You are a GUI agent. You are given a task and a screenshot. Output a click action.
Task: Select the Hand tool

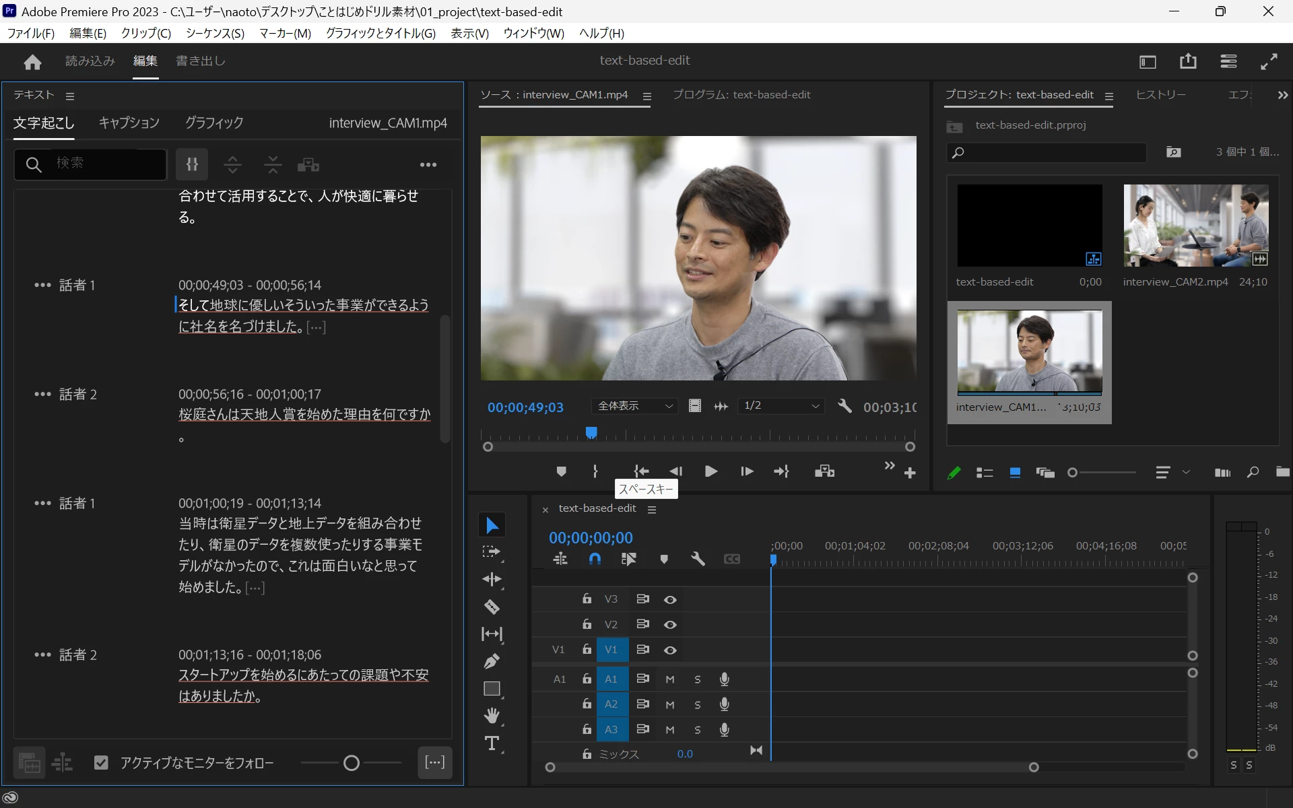pos(492,716)
